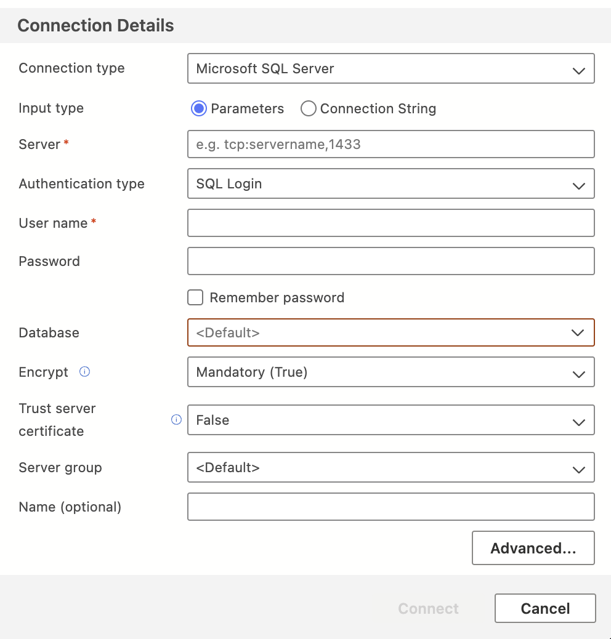The width and height of the screenshot is (611, 639).
Task: Open the Microsoft SQL Server connection type combo
Action: point(391,68)
